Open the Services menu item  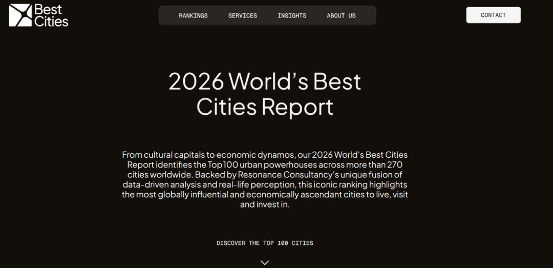tap(243, 15)
